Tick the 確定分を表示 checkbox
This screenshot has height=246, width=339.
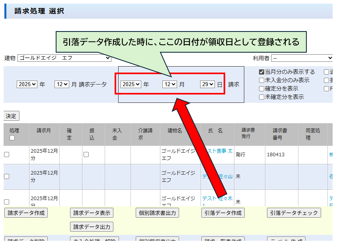click(x=261, y=89)
